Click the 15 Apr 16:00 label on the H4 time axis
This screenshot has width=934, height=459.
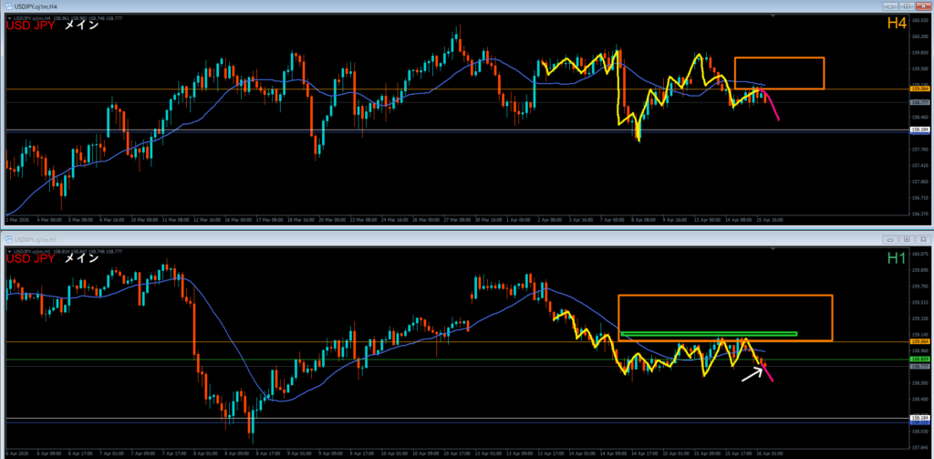click(x=769, y=219)
